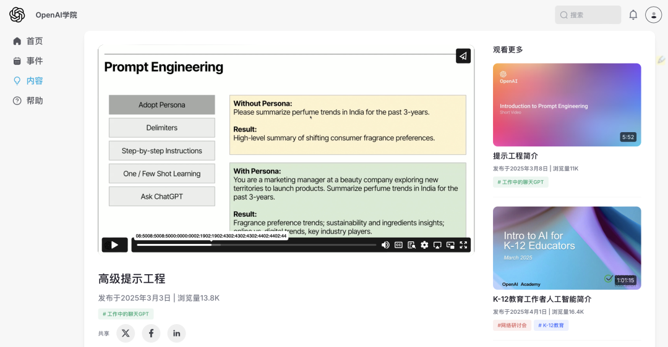This screenshot has height=347, width=668.
Task: Enter fullscreen video mode
Action: pos(463,245)
